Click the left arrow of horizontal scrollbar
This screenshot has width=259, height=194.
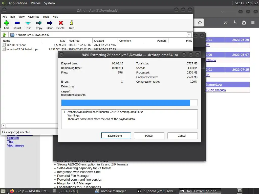[x=4, y=126]
